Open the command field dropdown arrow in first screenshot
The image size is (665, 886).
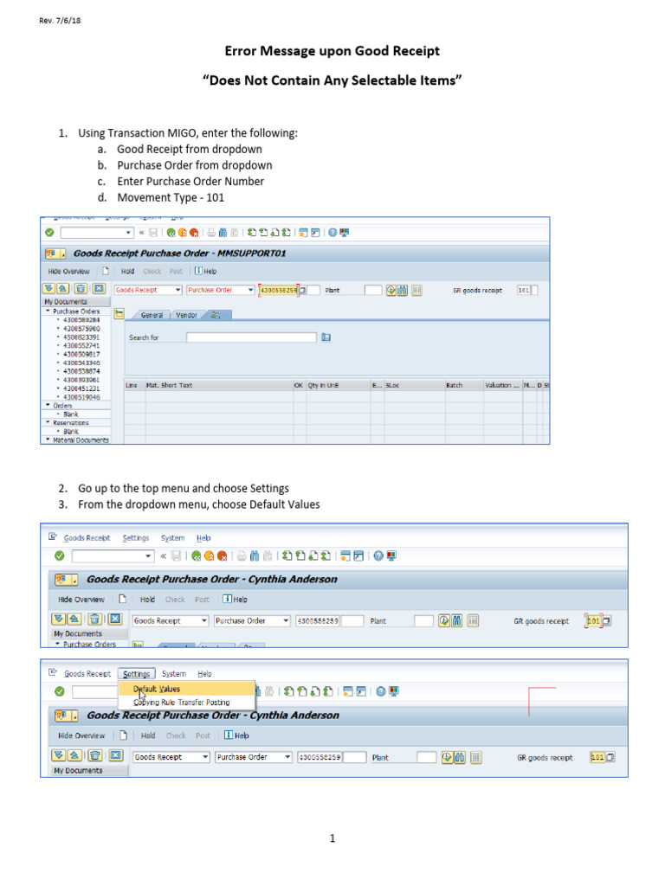tap(128, 233)
